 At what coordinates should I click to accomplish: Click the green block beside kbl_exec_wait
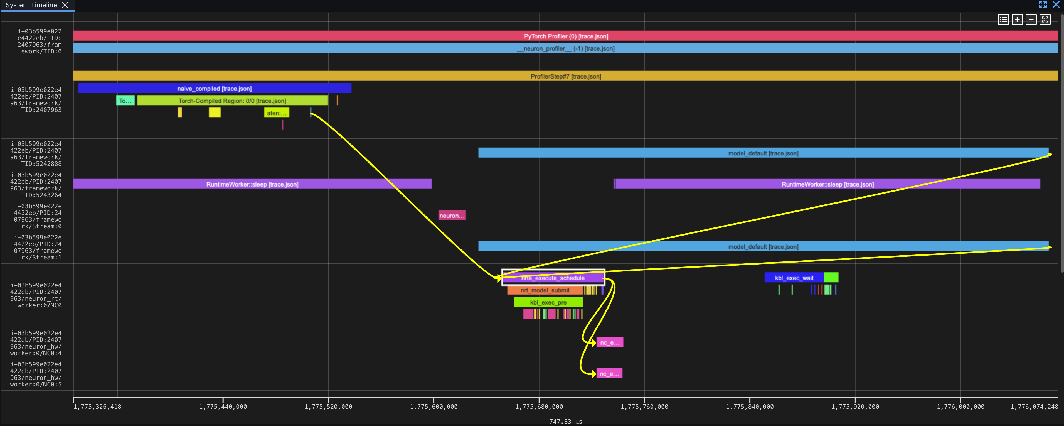coord(831,278)
